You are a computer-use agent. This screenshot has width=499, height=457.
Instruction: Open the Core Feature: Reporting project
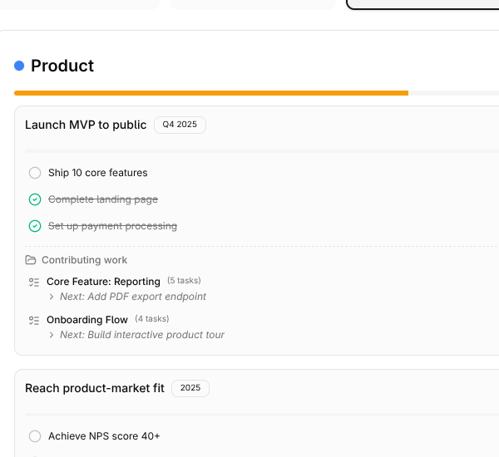(x=103, y=282)
